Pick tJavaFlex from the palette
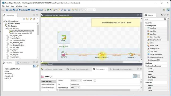This screenshot has width=171, height=96. click(x=152, y=31)
